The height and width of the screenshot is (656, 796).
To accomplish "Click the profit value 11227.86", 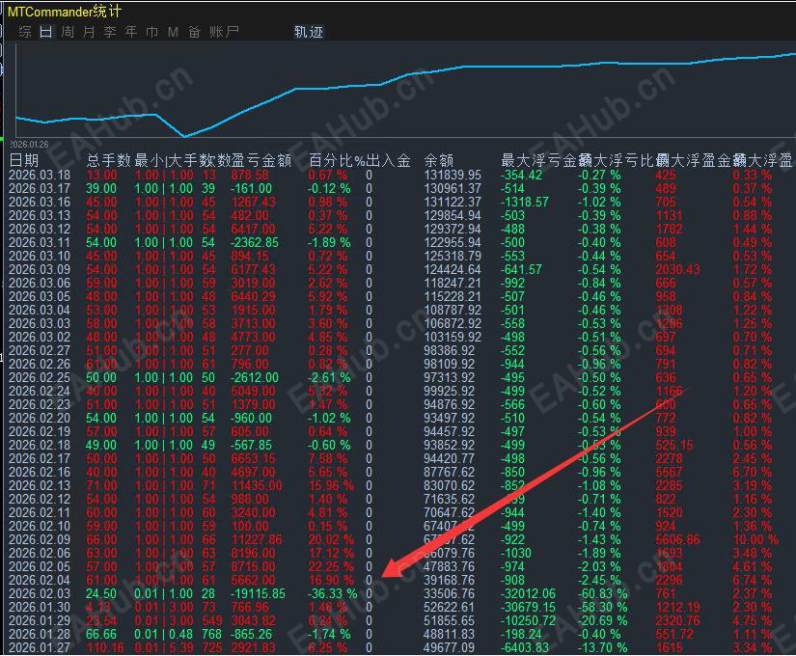I will [x=257, y=539].
